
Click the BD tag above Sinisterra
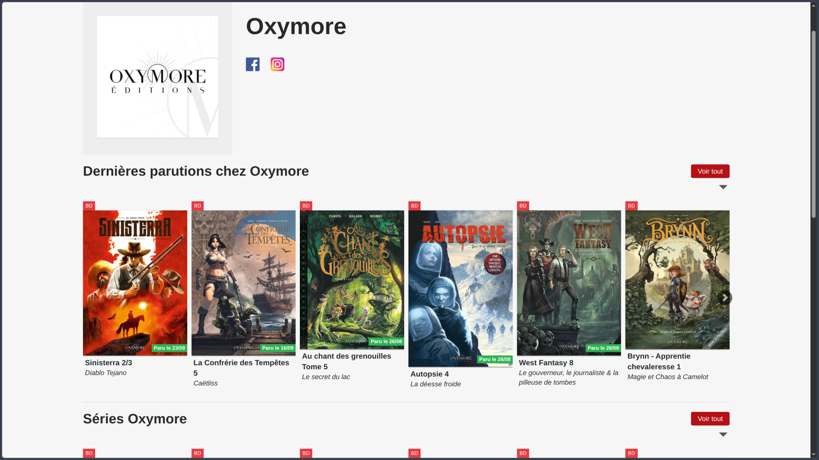pyautogui.click(x=89, y=206)
